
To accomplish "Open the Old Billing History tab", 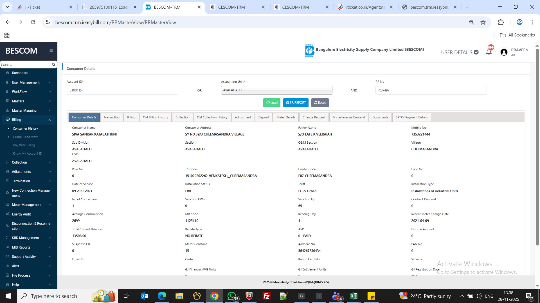I will click(155, 117).
